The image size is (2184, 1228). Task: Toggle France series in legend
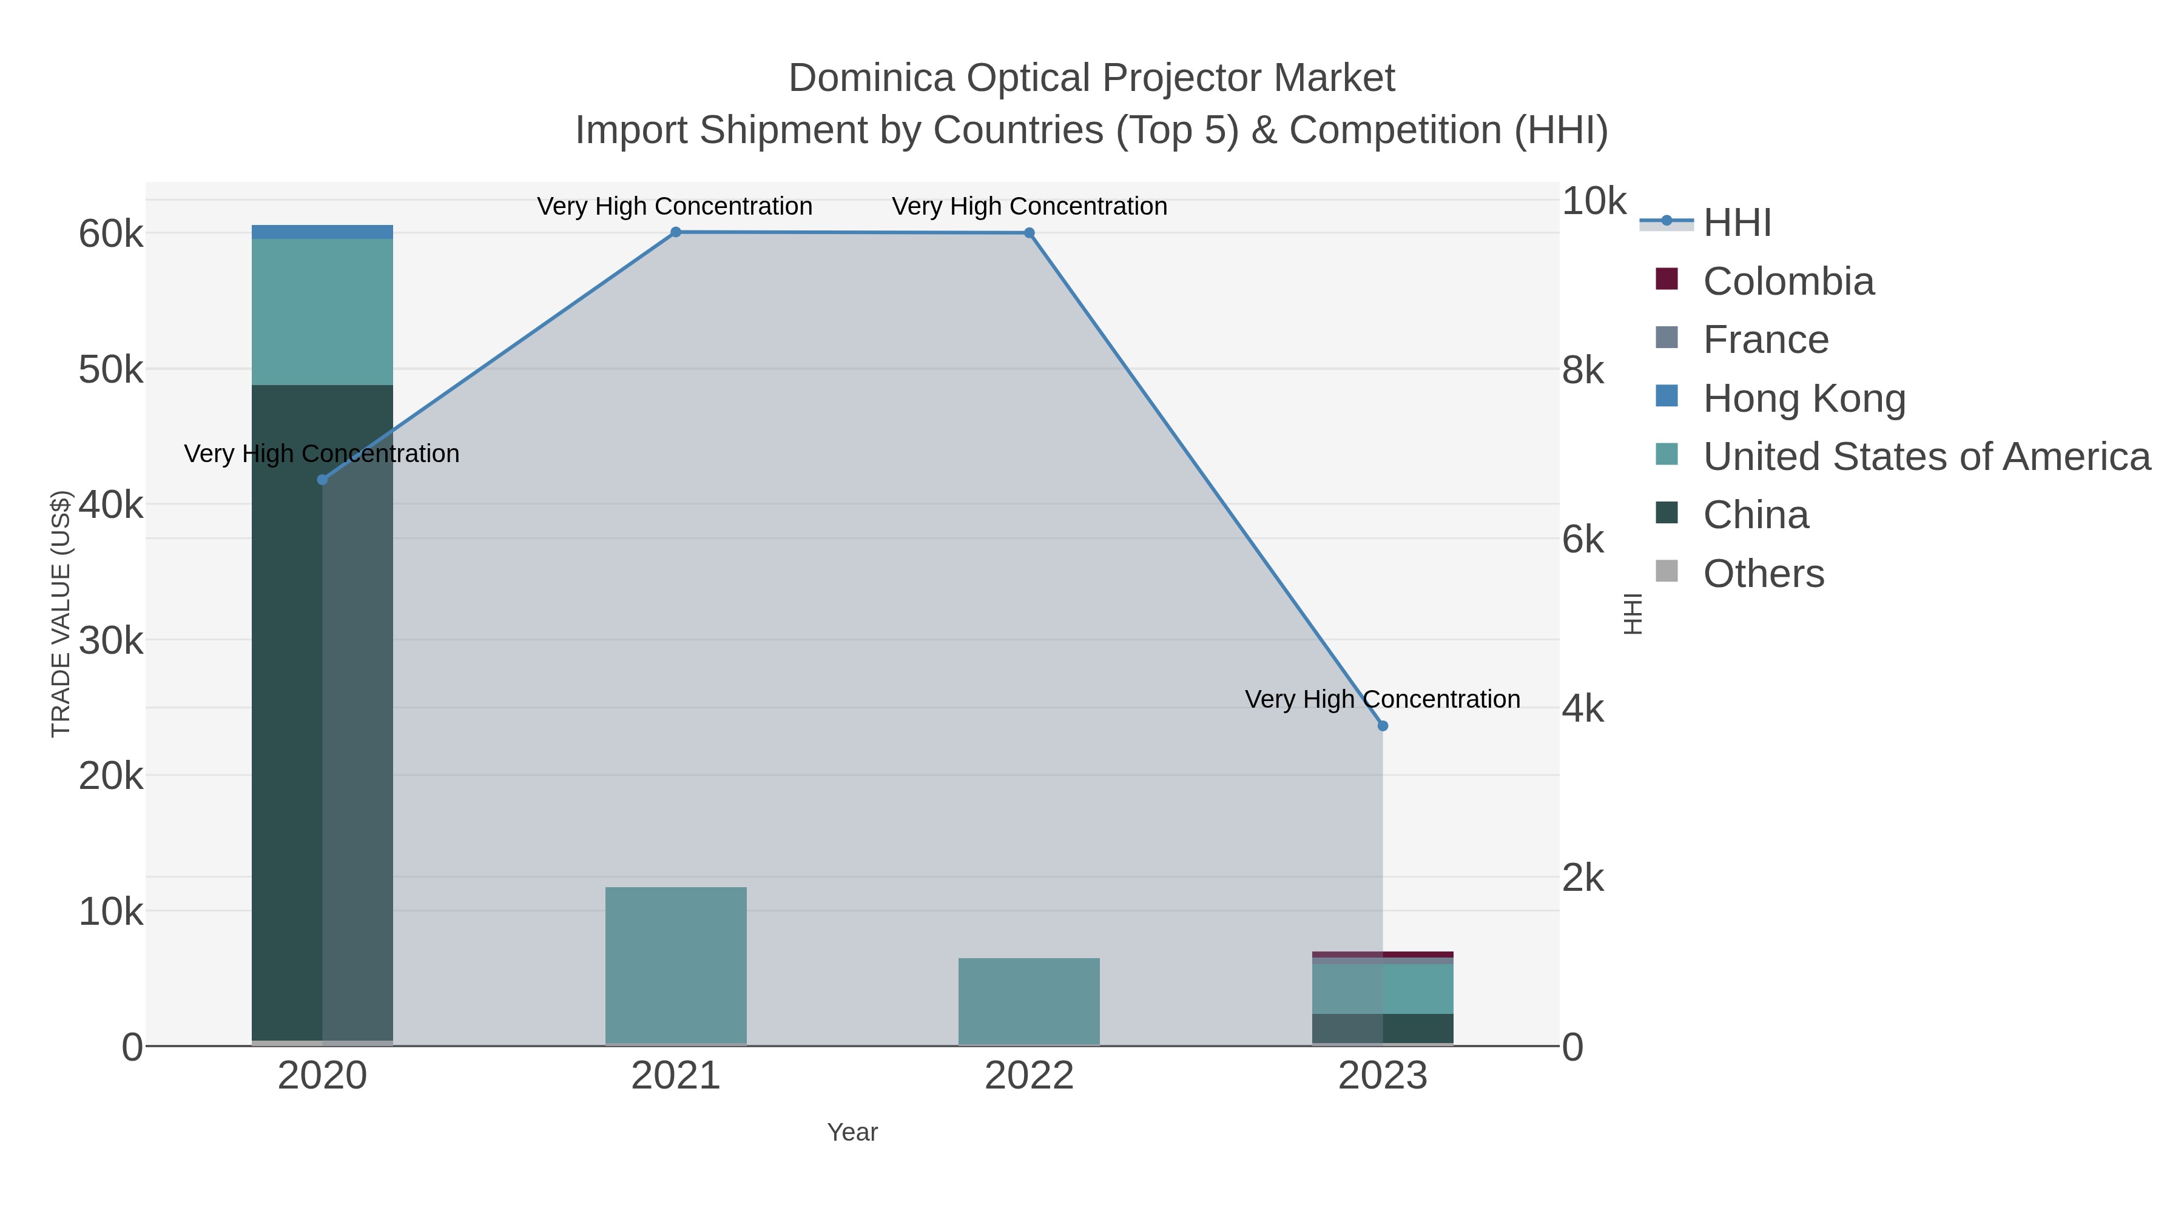pos(1741,340)
